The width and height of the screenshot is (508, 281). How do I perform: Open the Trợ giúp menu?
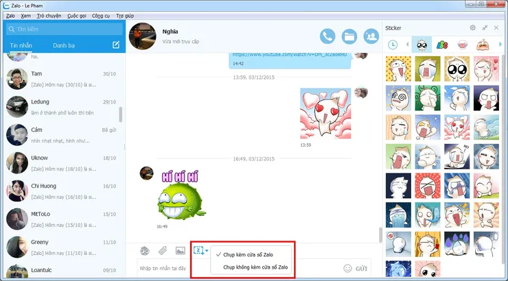[x=125, y=16]
